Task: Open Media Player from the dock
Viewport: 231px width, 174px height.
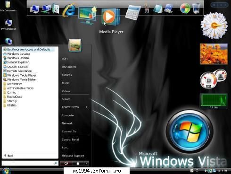Action: coord(110,17)
